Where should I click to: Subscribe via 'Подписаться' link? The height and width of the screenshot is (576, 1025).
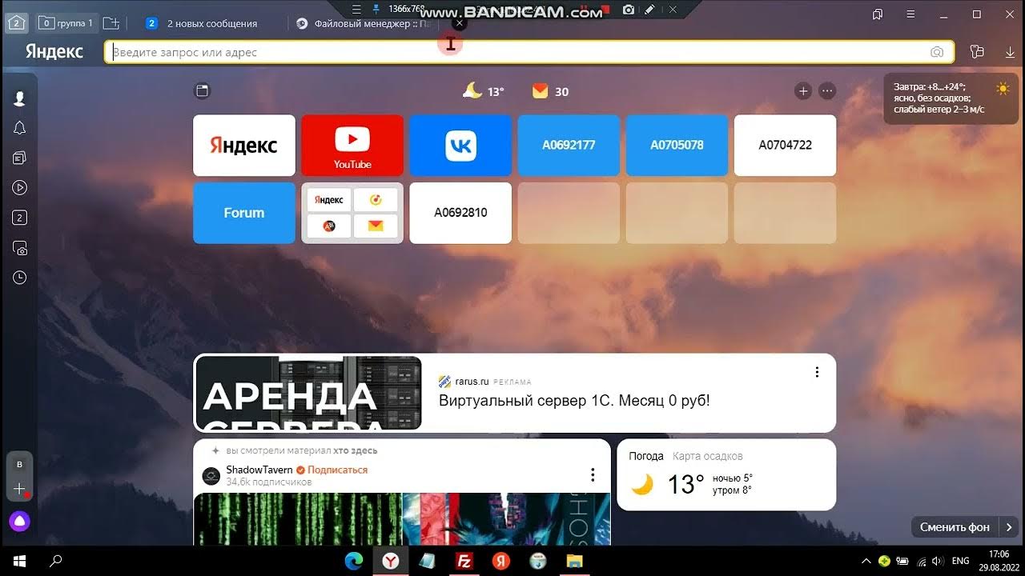point(337,470)
